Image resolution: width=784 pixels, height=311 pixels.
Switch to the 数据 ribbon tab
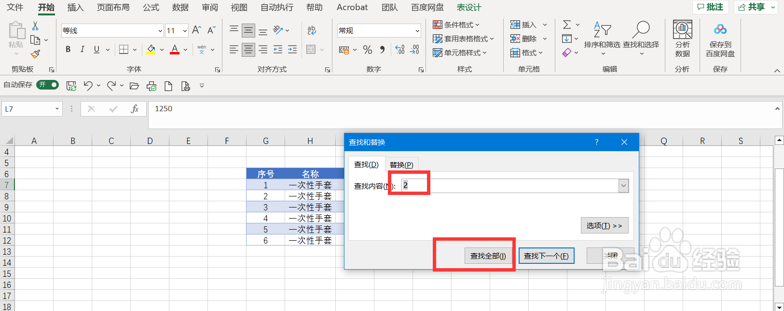click(x=180, y=7)
